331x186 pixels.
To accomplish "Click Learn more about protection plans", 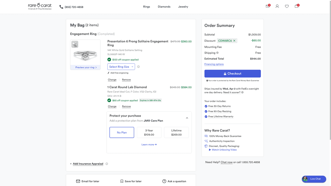I will [x=149, y=145].
